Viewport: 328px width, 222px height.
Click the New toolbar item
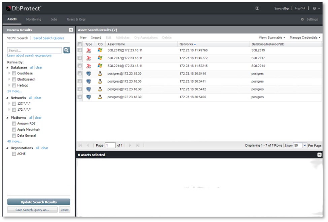pos(83,38)
